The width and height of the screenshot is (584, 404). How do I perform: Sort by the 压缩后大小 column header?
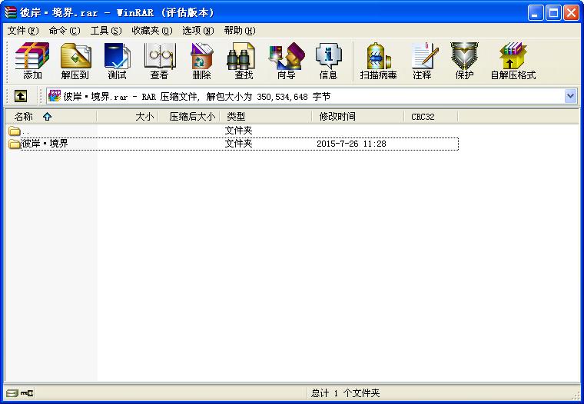tap(190, 117)
